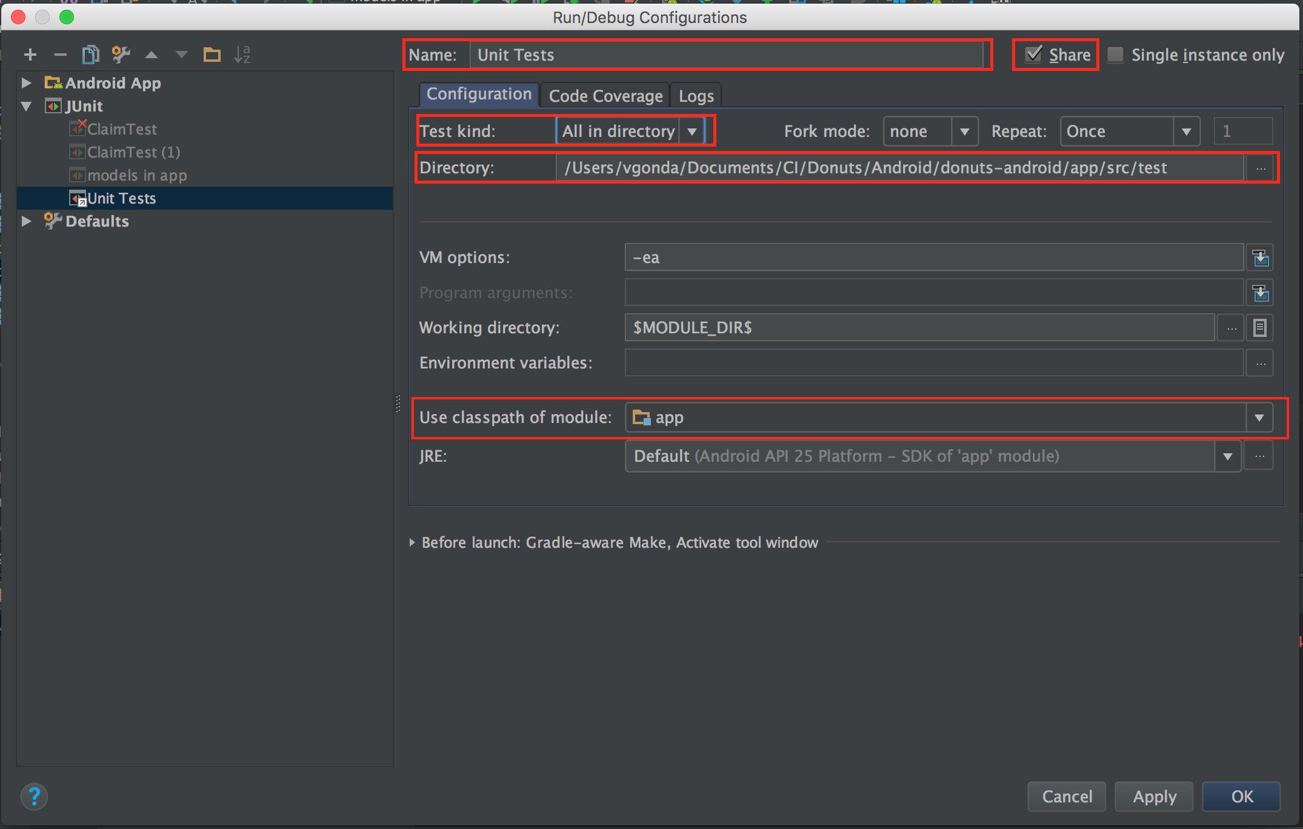1303x829 pixels.
Task: Move configuration down with arrow icon
Action: coord(181,55)
